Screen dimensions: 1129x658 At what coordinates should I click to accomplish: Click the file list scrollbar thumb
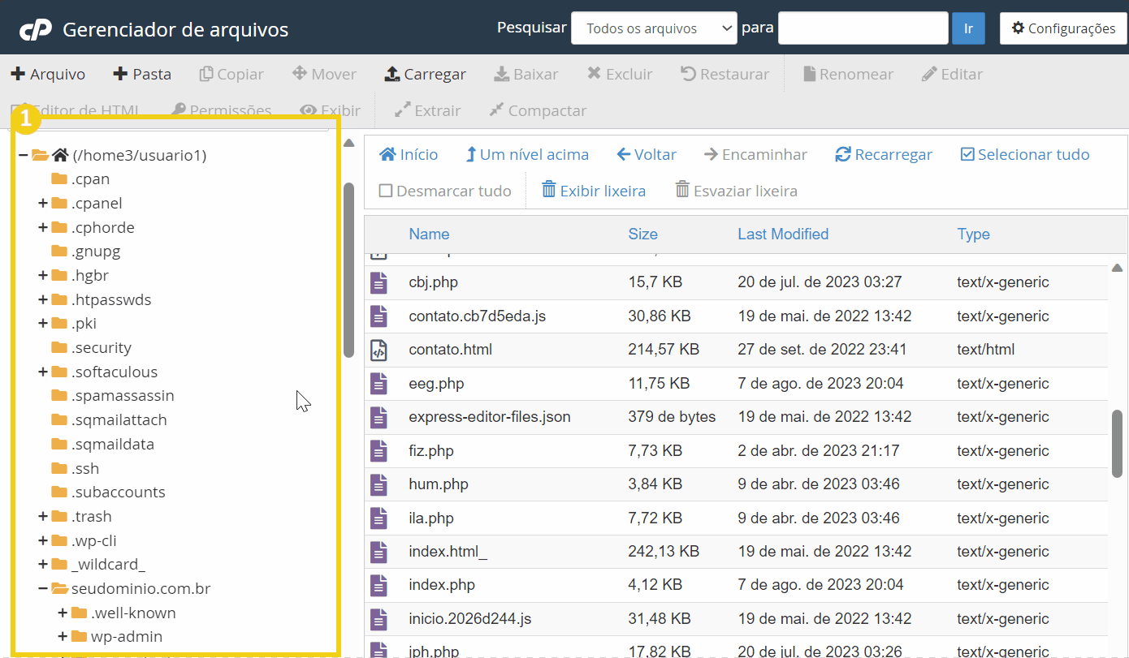1118,442
